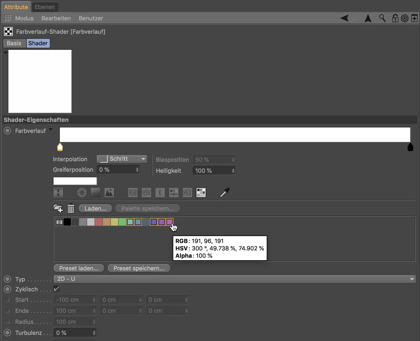Toggle the Zyklisch animation circle

click(8, 289)
